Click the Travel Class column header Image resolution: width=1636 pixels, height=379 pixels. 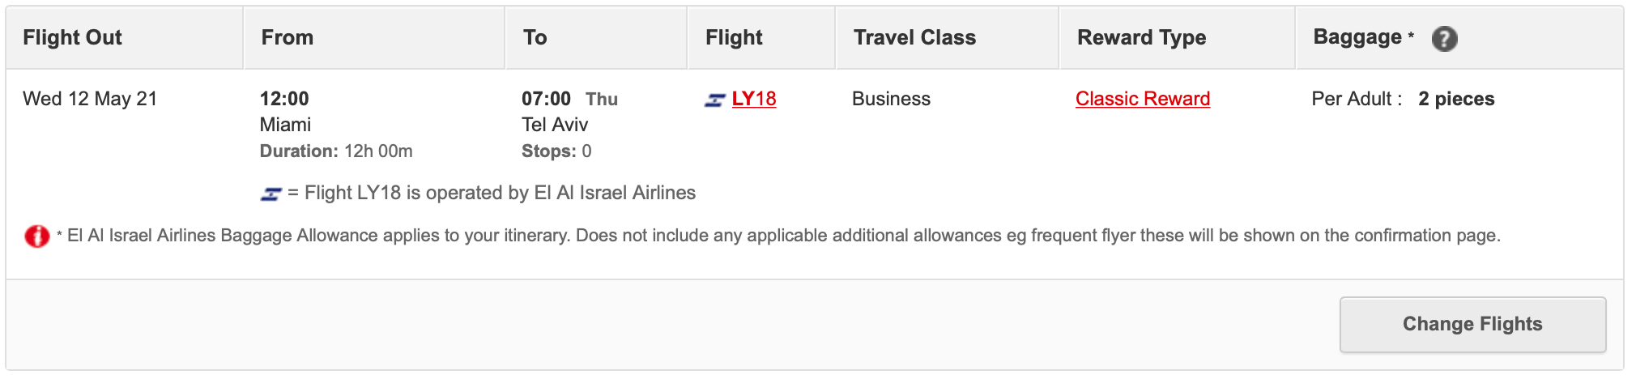coord(914,37)
